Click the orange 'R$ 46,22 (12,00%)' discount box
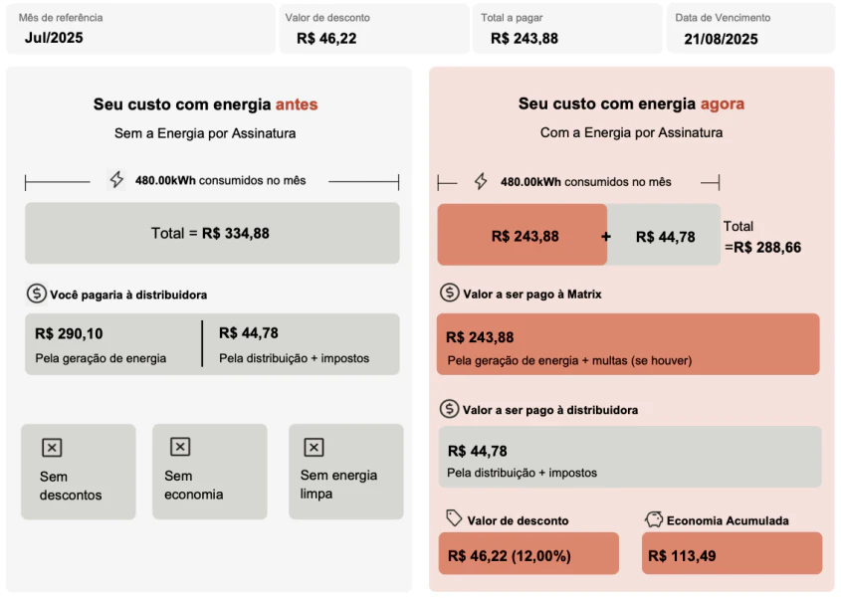Viewport: 841px width, 598px height. 528,554
